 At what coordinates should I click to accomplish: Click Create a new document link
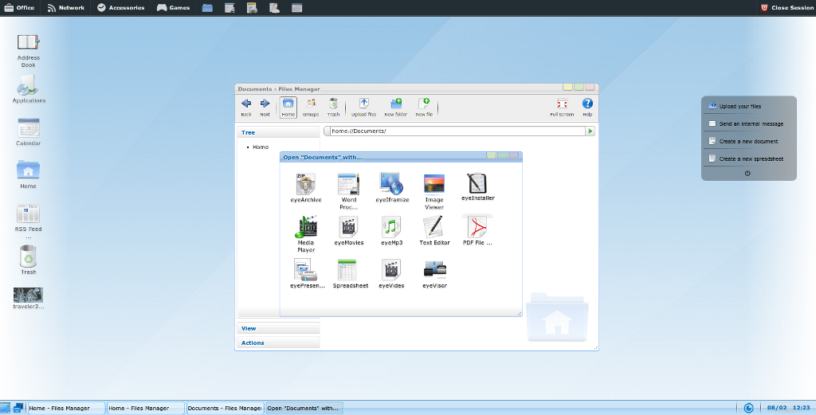[x=747, y=141]
